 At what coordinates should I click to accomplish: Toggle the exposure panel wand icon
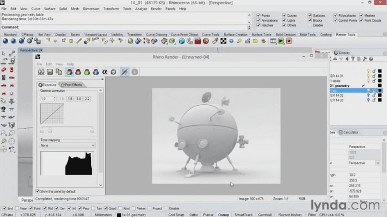[x=124, y=72]
